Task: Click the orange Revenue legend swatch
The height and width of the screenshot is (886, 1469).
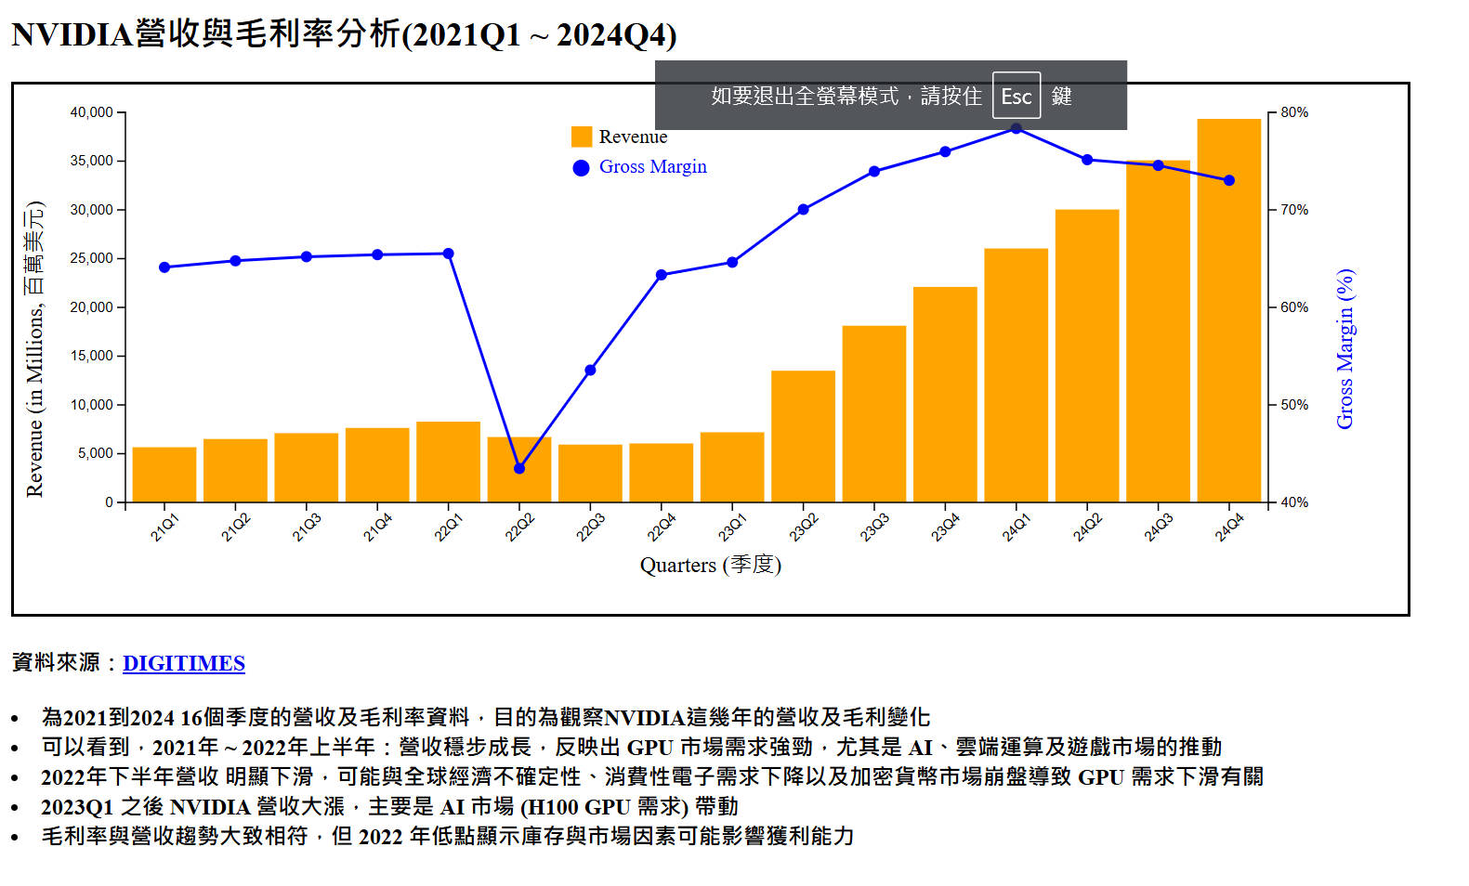Action: 582,137
